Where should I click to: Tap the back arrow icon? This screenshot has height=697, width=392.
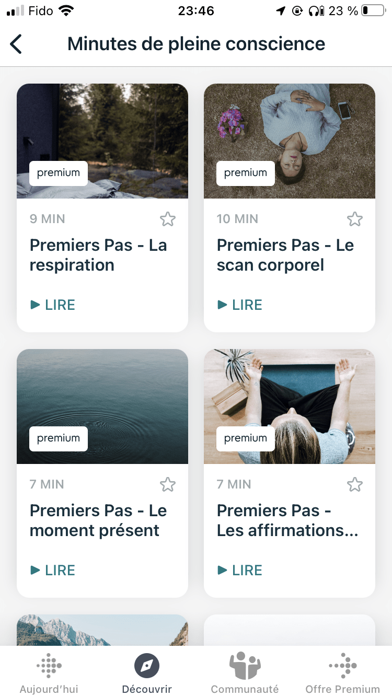pyautogui.click(x=16, y=44)
